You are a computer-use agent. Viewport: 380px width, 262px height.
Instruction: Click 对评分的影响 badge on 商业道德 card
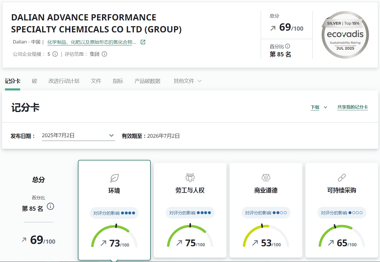click(x=266, y=213)
